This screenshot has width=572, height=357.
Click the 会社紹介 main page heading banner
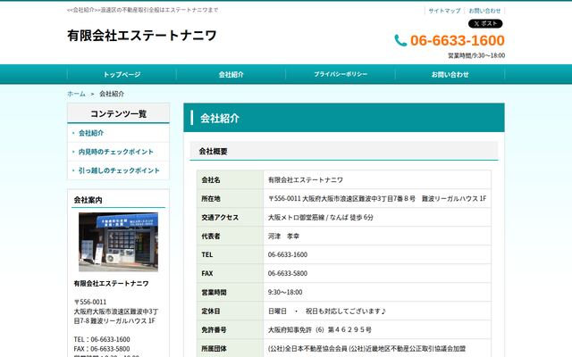coord(344,118)
